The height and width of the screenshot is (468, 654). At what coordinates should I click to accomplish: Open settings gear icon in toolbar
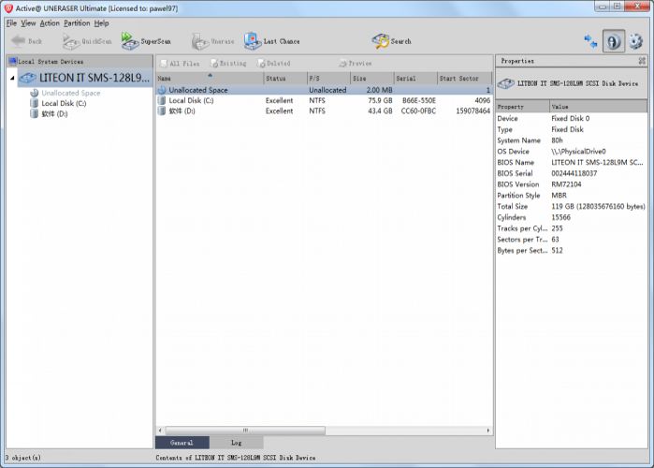(x=636, y=41)
